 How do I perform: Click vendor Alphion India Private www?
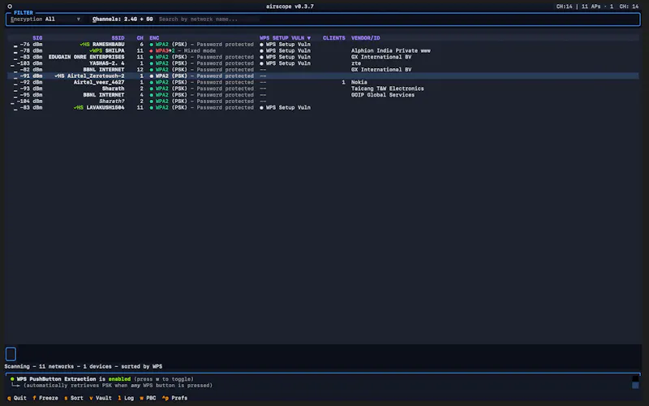pos(391,50)
